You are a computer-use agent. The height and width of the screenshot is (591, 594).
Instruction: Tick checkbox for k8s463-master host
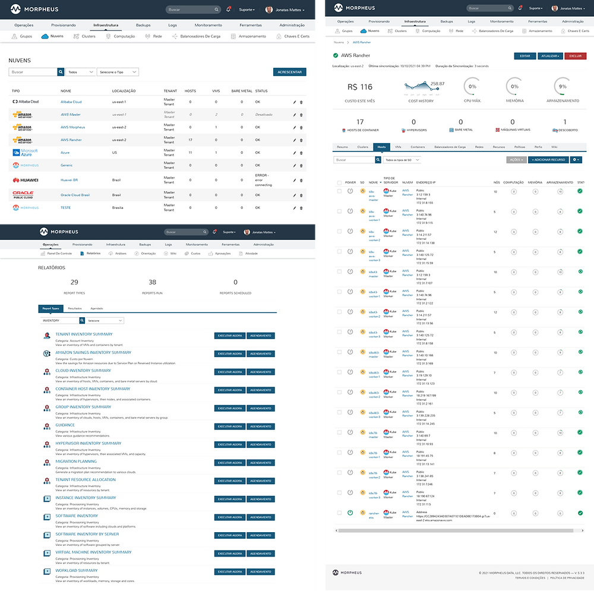point(339,352)
